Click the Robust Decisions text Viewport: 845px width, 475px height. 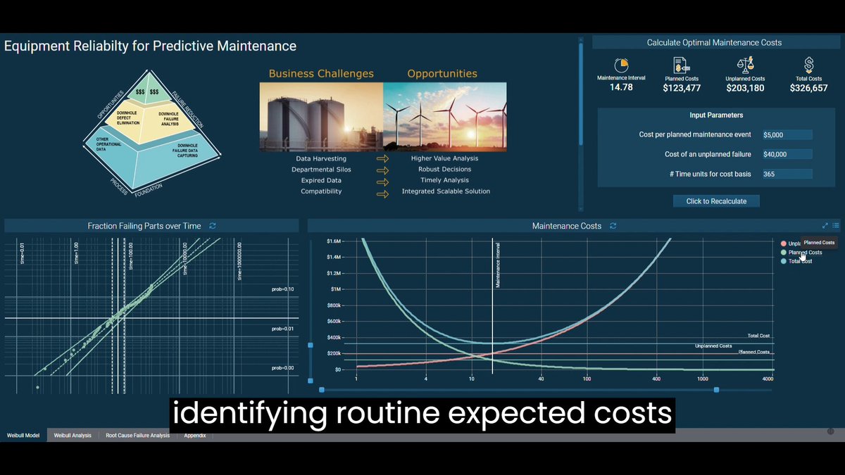coord(444,170)
